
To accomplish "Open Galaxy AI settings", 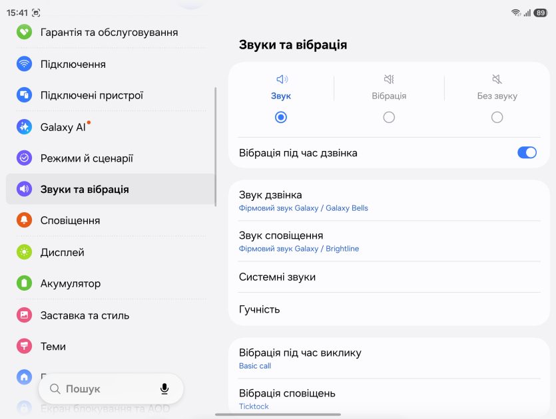I will (x=111, y=127).
